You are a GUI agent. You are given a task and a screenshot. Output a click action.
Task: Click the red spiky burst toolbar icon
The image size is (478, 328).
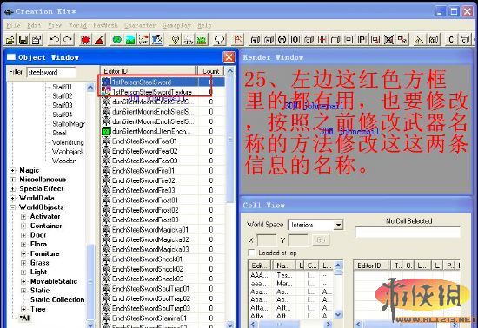pos(85,40)
